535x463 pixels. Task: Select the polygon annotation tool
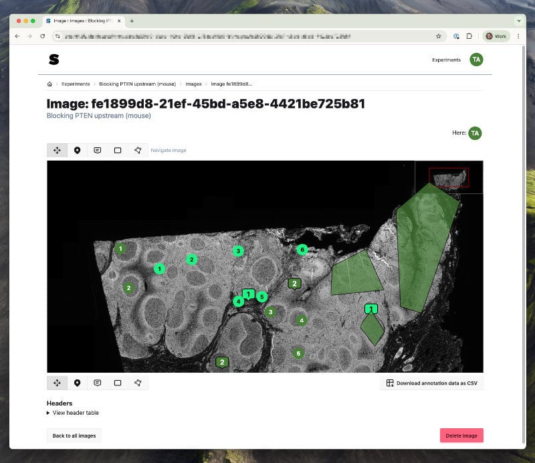point(137,150)
